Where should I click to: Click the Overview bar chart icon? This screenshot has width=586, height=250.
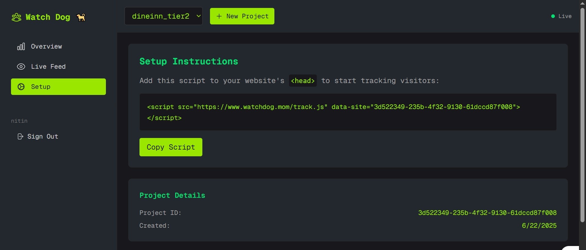(x=21, y=46)
